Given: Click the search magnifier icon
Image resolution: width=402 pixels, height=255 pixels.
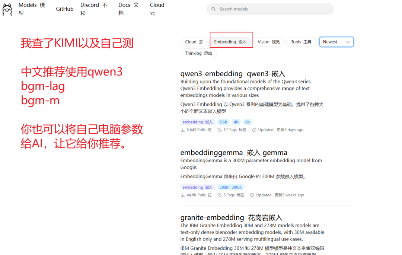Looking at the screenshot, I should [213, 9].
